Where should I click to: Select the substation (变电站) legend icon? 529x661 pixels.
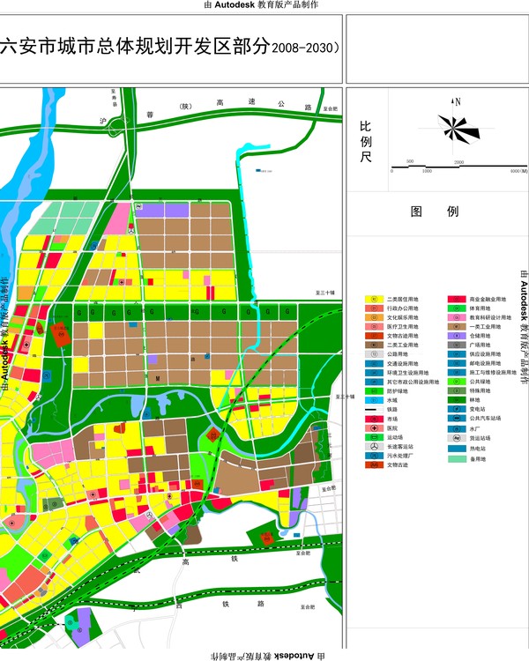pos(457,409)
